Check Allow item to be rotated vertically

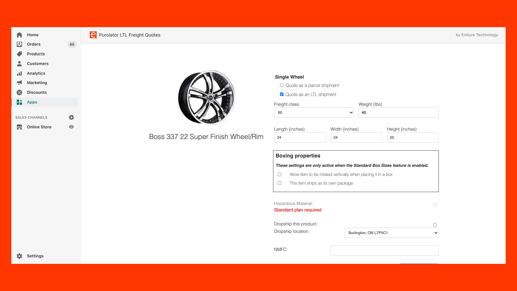pyautogui.click(x=280, y=174)
